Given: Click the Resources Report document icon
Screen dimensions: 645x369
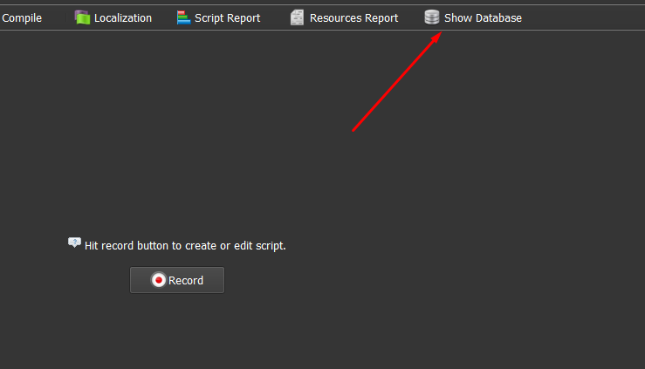Looking at the screenshot, I should pyautogui.click(x=298, y=17).
